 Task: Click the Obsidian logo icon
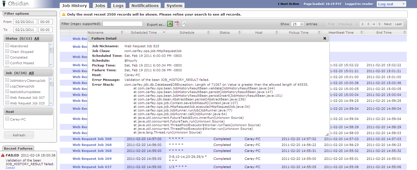[4, 4]
